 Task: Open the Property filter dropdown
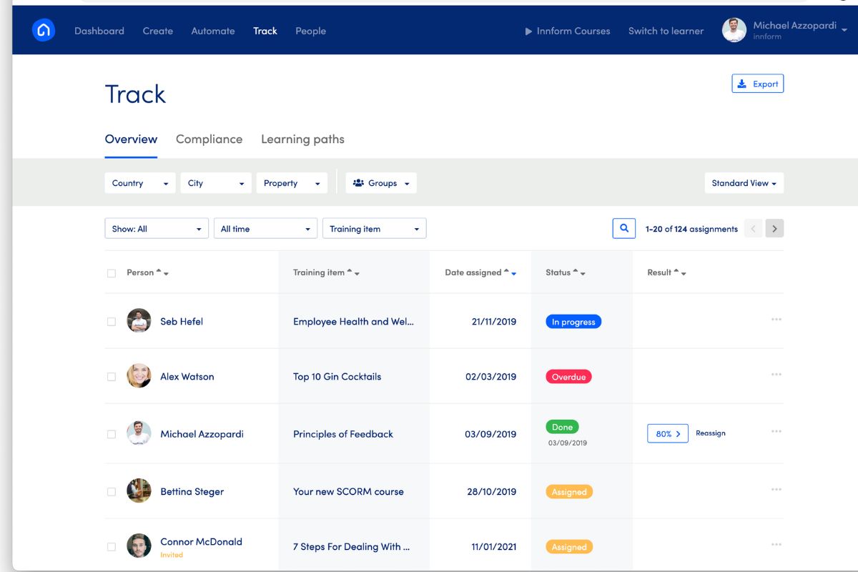292,183
